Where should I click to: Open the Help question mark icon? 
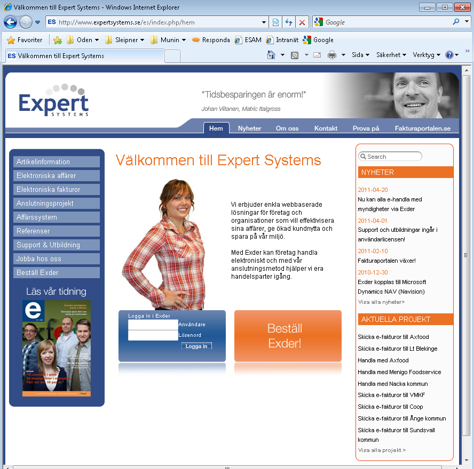point(449,55)
